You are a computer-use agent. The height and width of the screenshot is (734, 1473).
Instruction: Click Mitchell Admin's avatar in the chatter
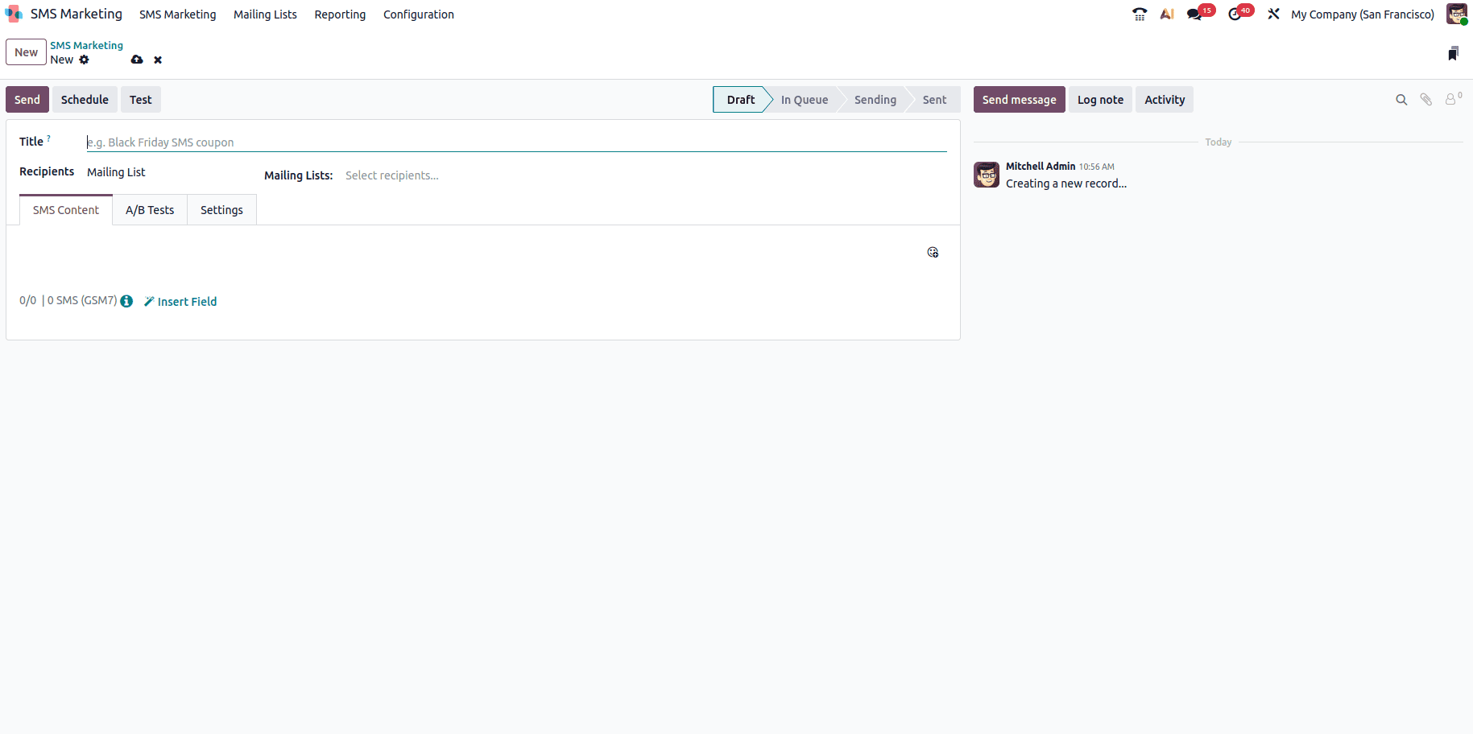click(987, 175)
